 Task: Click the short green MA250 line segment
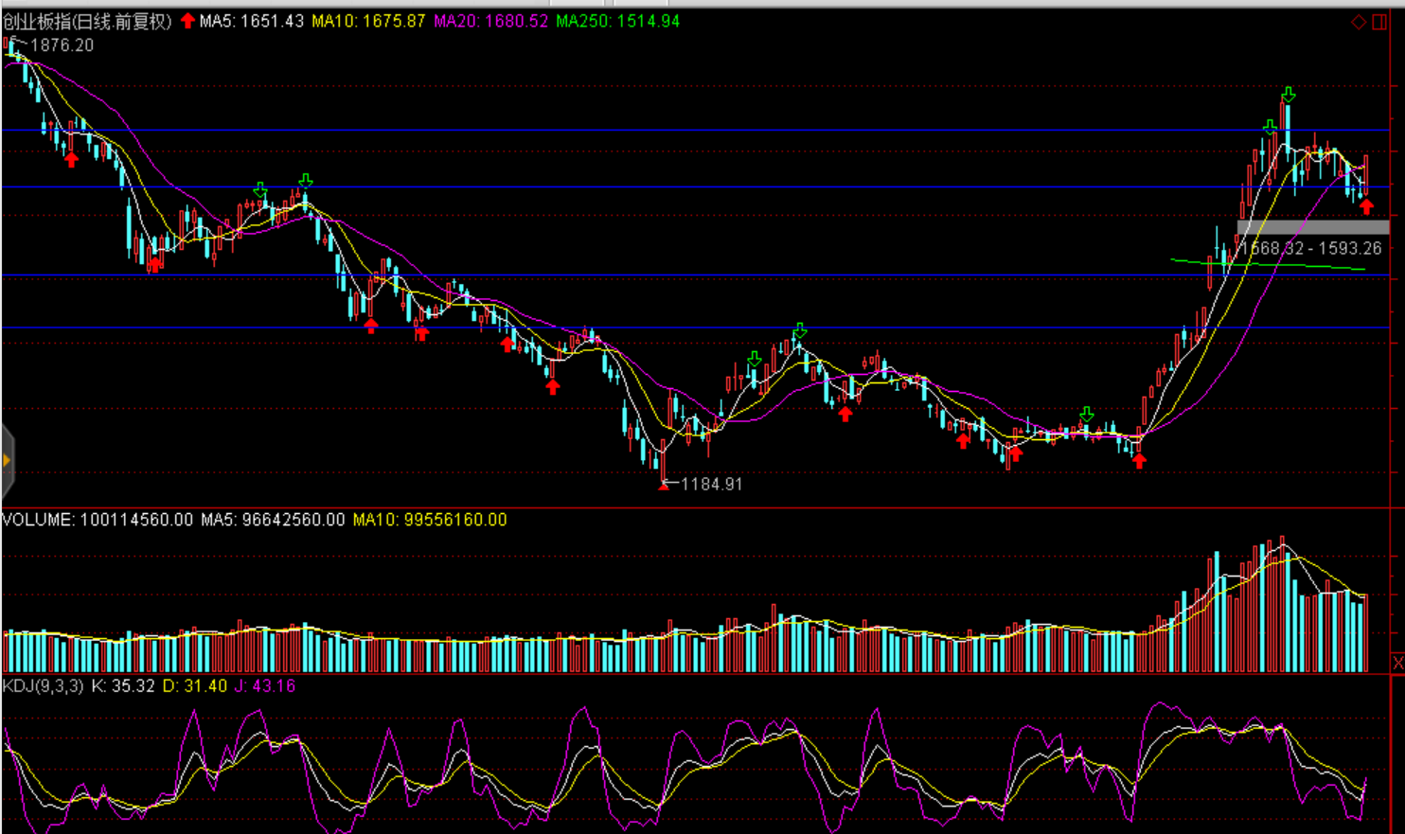[1267, 264]
